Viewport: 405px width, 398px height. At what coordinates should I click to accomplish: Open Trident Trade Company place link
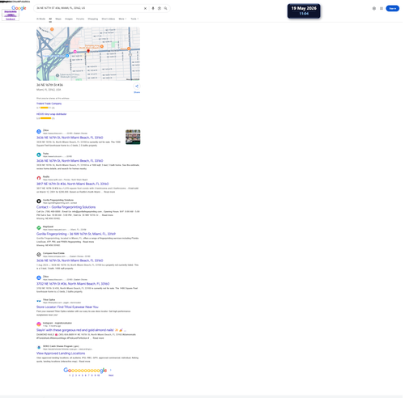tap(49, 104)
